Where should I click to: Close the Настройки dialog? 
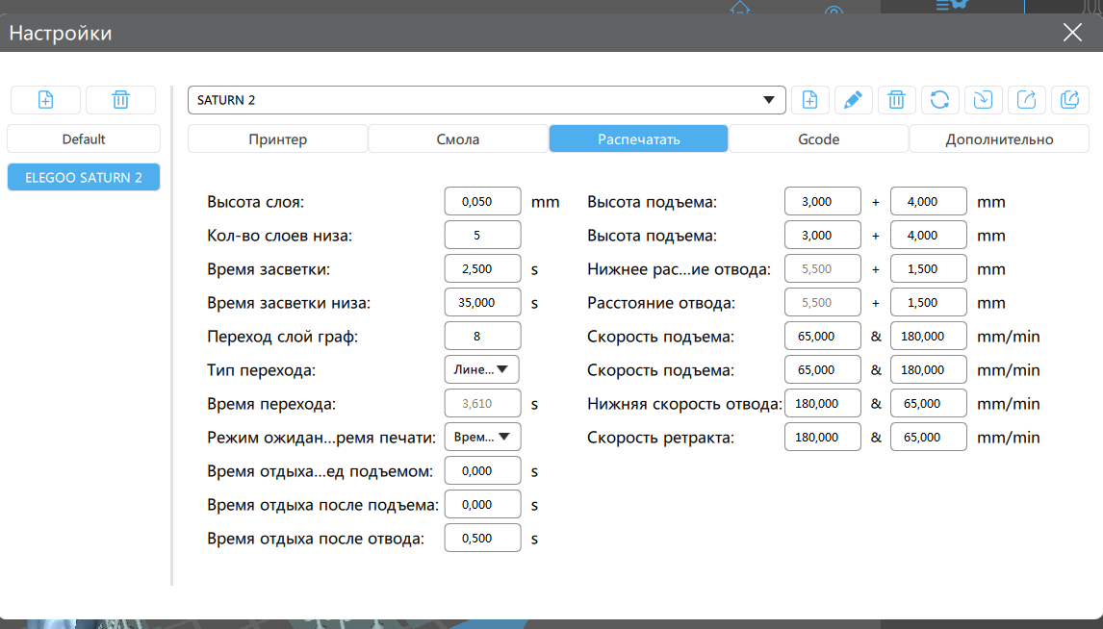click(1072, 33)
